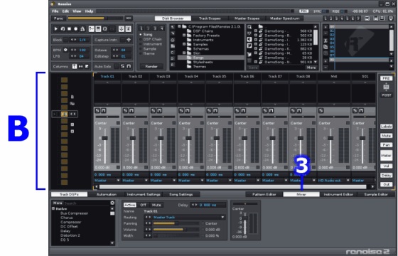Click the BPM tap tempo clock icon
The image size is (398, 256).
(65, 50)
